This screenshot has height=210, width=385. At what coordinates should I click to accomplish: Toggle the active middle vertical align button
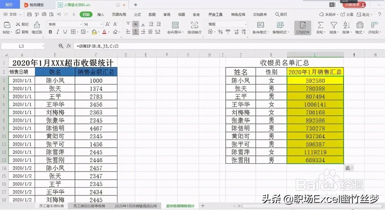pyautogui.click(x=136, y=24)
